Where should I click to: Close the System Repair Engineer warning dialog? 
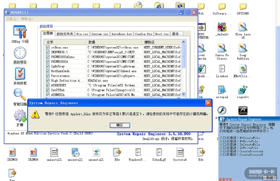pyautogui.click(x=208, y=103)
